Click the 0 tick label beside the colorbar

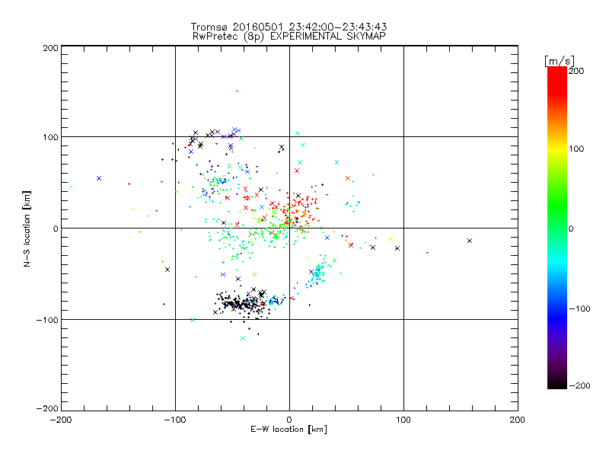571,228
